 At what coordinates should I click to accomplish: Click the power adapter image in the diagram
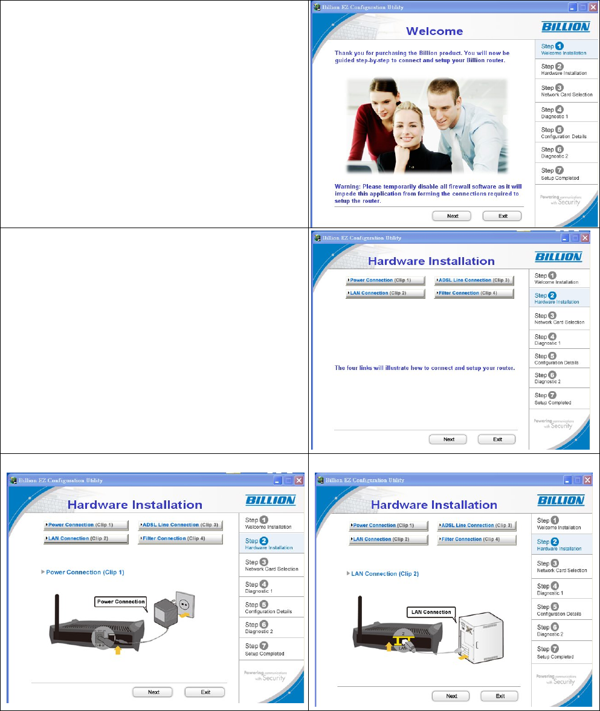pos(165,613)
